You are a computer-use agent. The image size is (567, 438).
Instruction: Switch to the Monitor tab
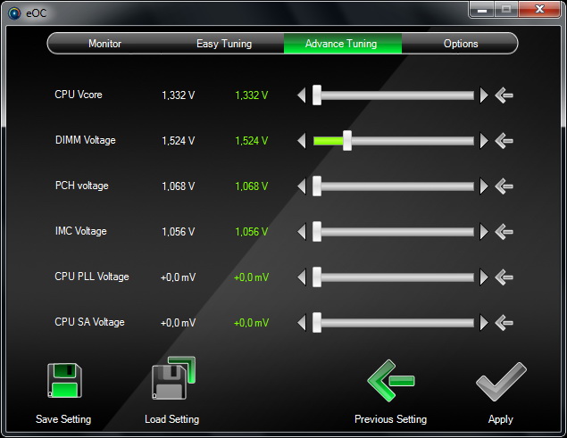pos(104,44)
